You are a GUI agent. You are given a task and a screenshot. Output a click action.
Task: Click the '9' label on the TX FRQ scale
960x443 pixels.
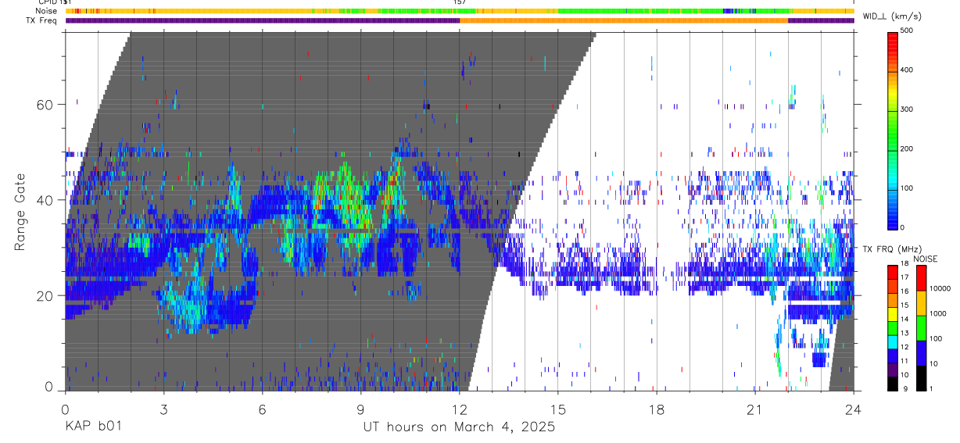coord(905,389)
